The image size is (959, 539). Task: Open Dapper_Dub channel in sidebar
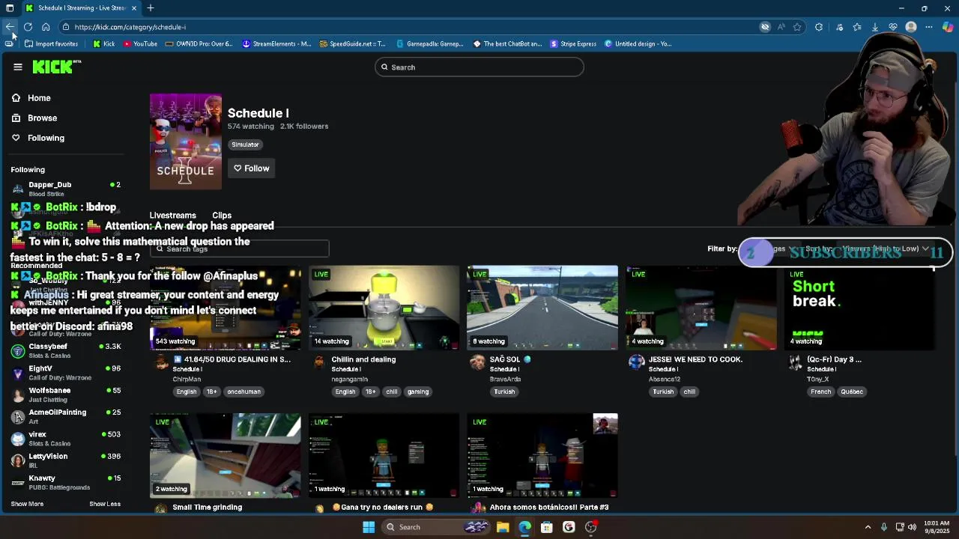point(66,189)
